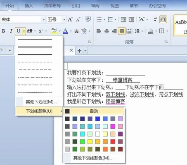Switch to 审阅 ribbon tab
The height and width of the screenshot is (165, 187).
pos(95,6)
